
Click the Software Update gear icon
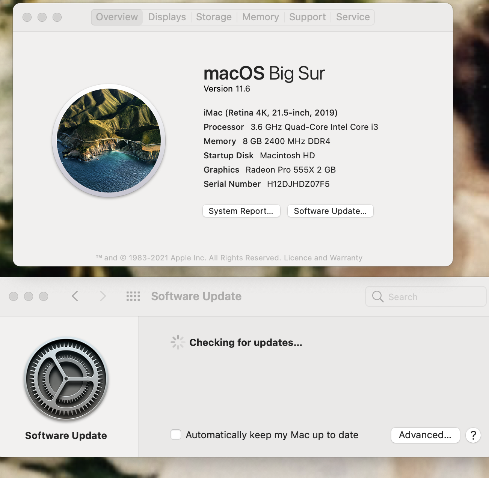pos(66,379)
